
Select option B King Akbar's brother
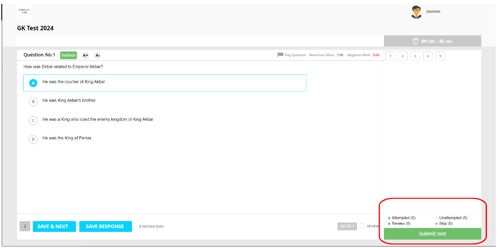coord(33,102)
